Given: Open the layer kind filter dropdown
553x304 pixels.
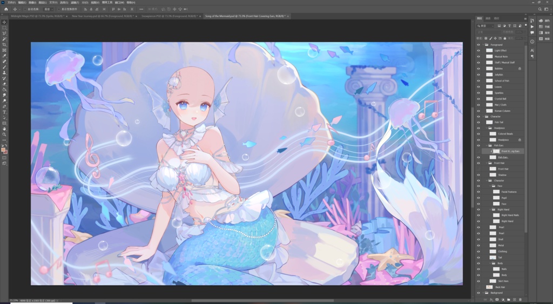Looking at the screenshot, I should tap(485, 26).
